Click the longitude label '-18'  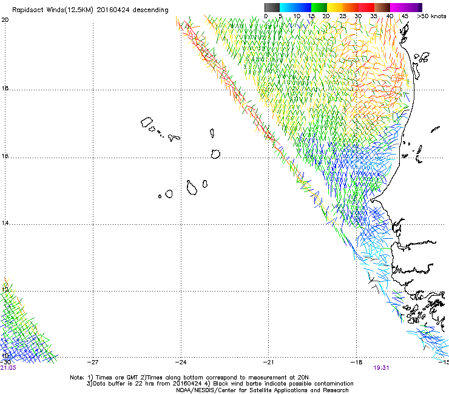click(357, 362)
